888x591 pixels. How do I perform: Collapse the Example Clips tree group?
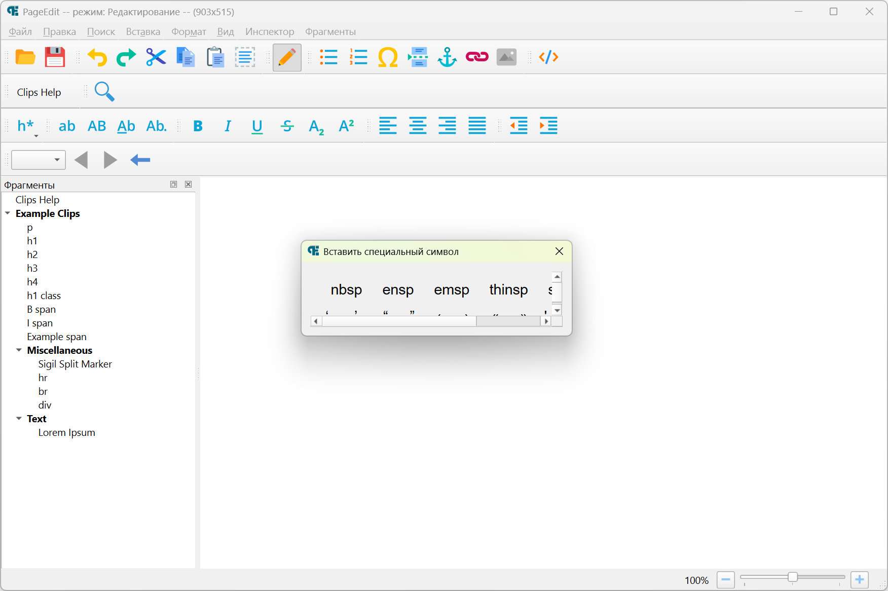click(8, 213)
